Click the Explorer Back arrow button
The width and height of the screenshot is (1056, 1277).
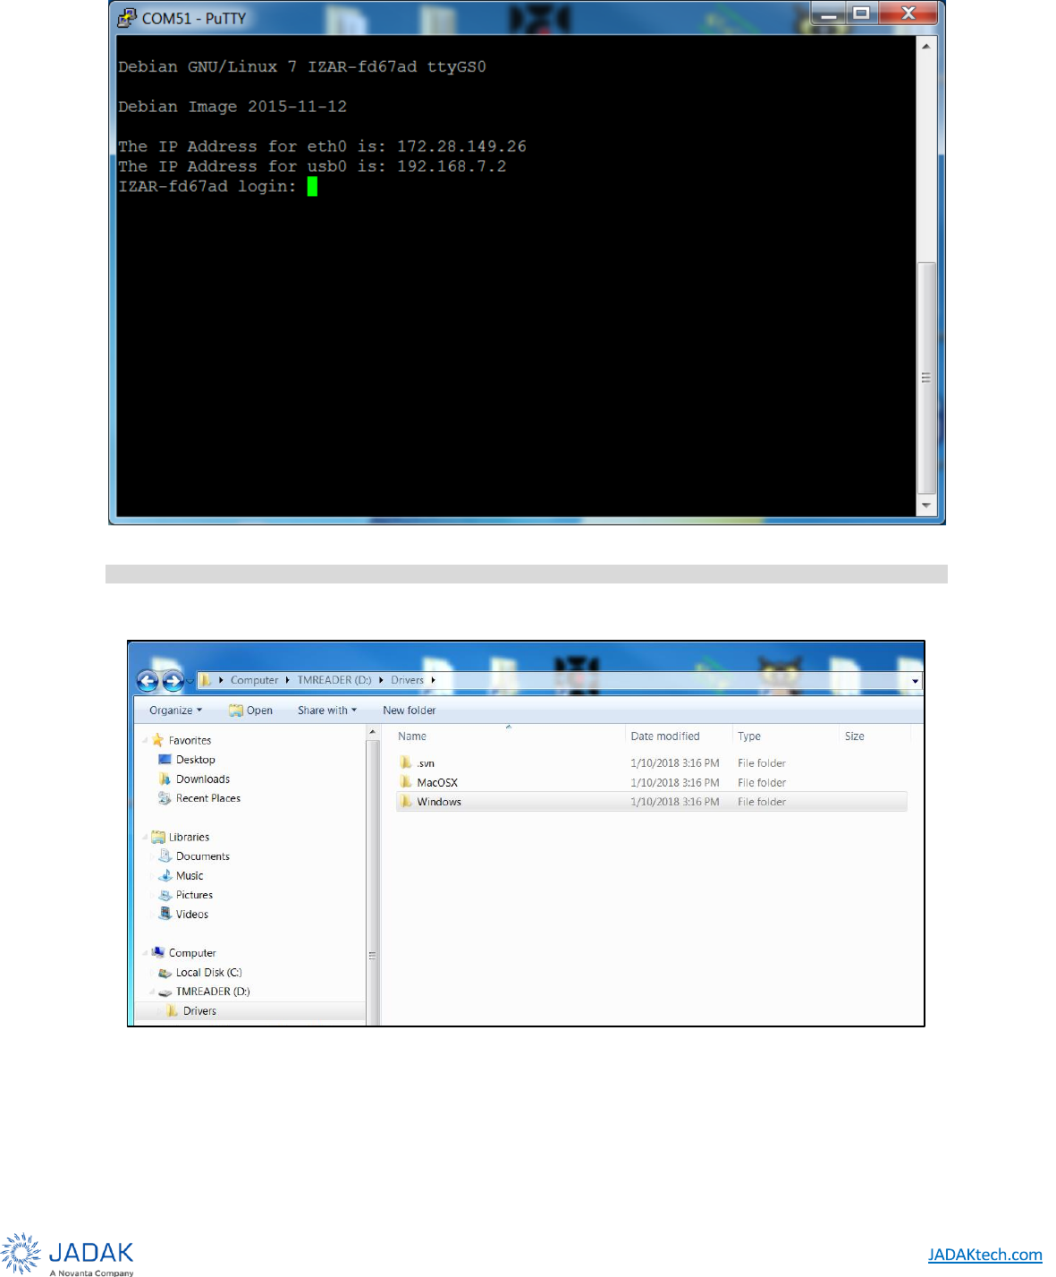(x=148, y=681)
